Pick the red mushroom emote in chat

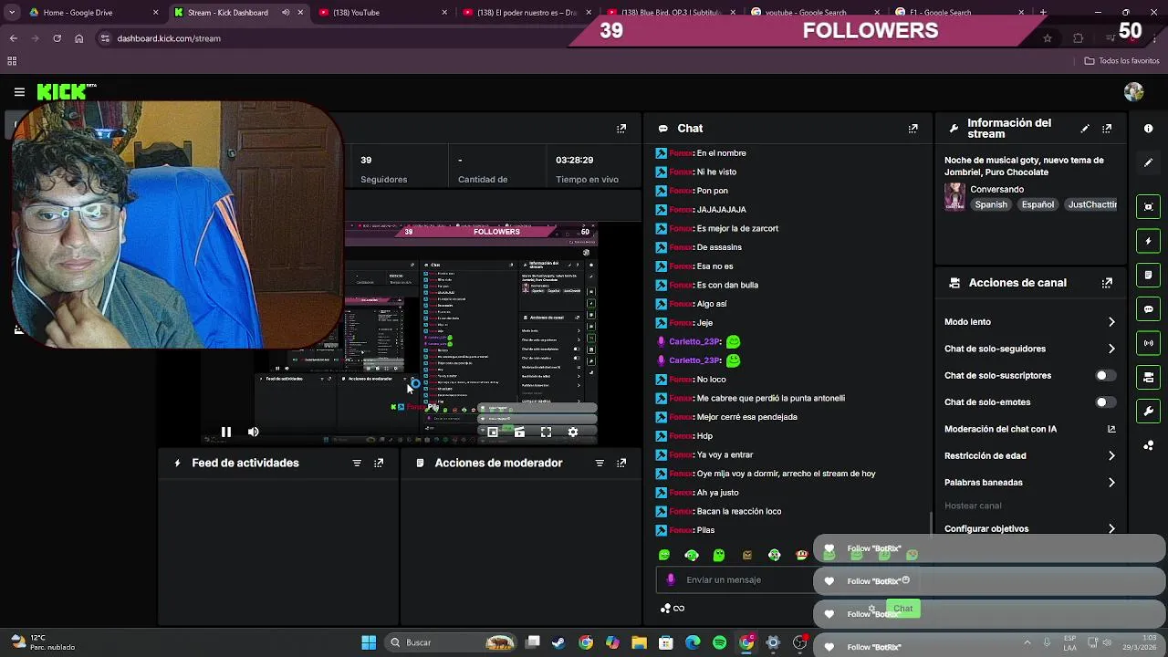pyautogui.click(x=802, y=555)
